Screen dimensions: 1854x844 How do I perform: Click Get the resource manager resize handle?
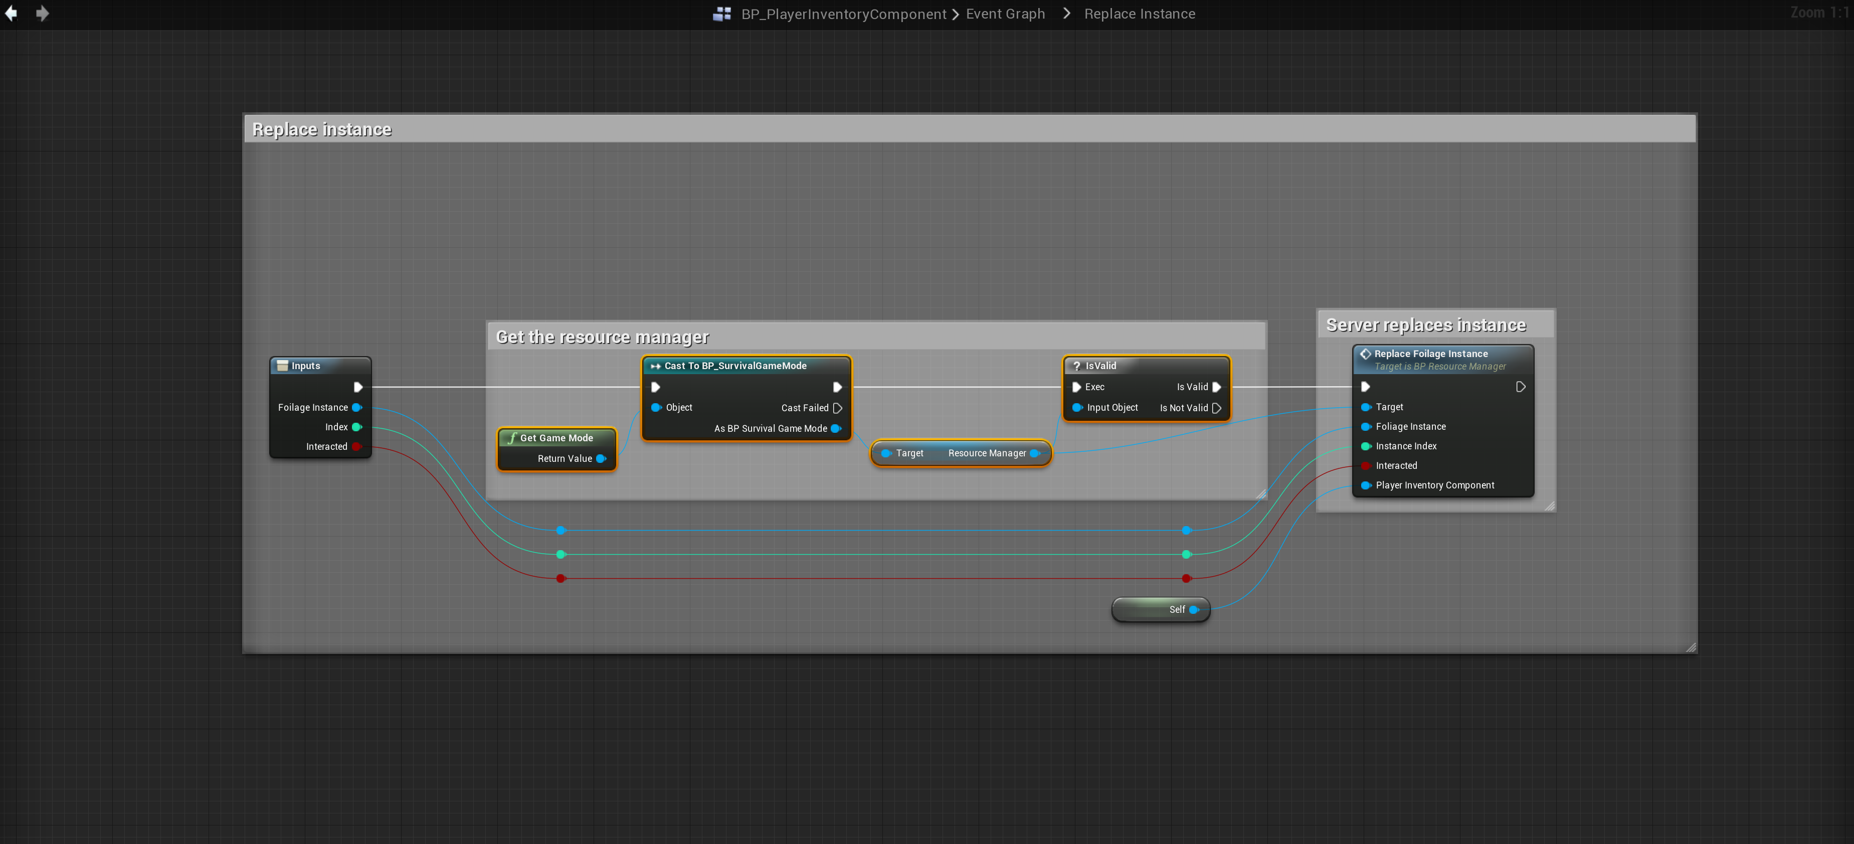pyautogui.click(x=1260, y=494)
